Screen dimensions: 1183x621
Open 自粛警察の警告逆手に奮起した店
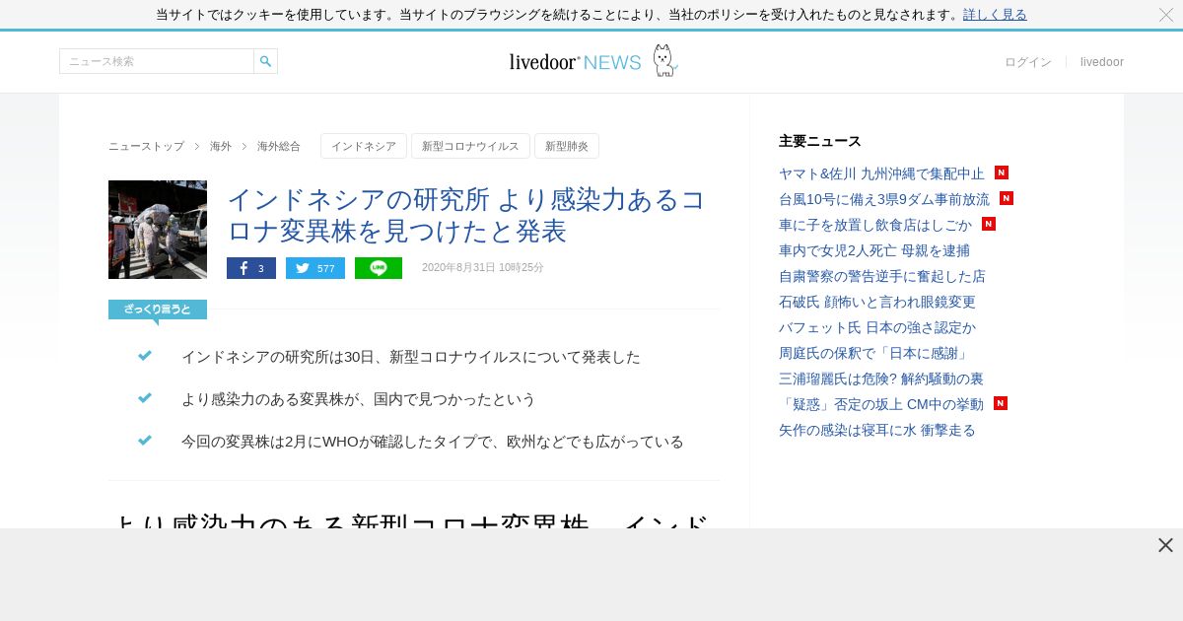click(x=882, y=276)
